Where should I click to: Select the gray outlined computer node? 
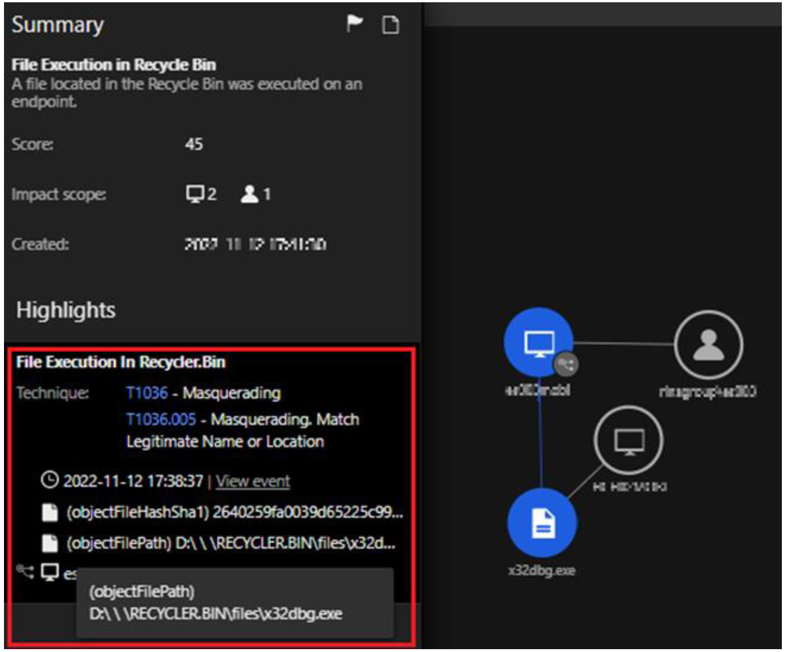[628, 440]
